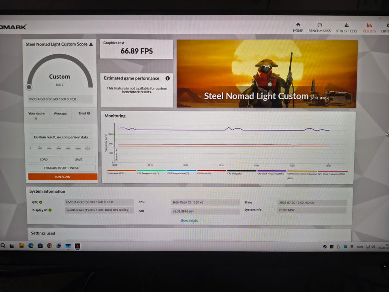
Task: Click the green check icon beside GPU
Action: [41, 202]
